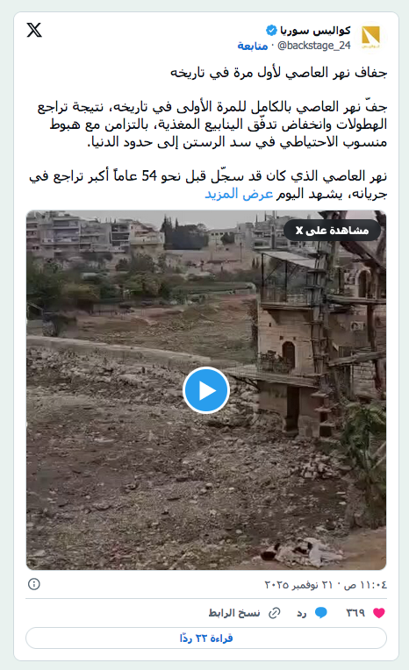This screenshot has width=409, height=670.
Task: Expand tweet with عرض المزيد
Action: (x=239, y=194)
